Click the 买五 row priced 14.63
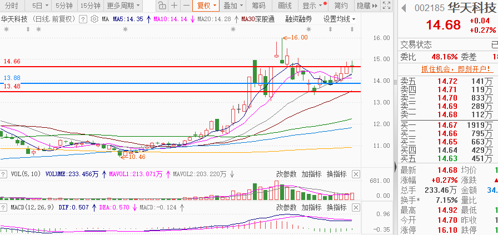498x235 pixels. pos(448,158)
